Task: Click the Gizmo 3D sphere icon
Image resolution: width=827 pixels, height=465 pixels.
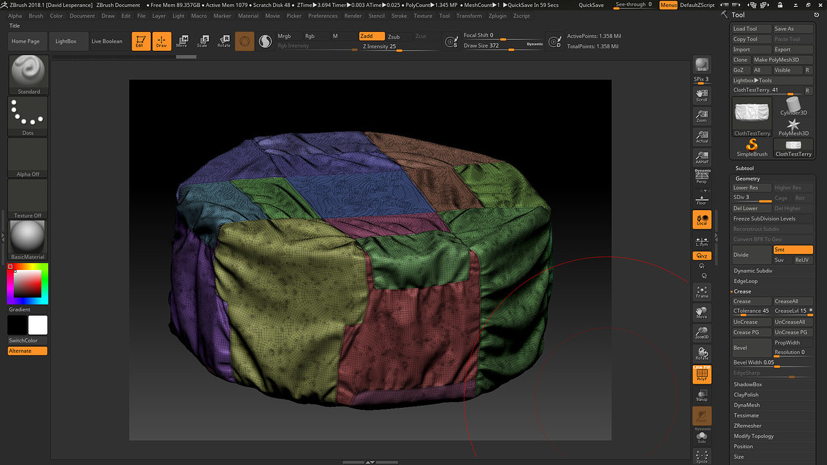Action: click(244, 41)
